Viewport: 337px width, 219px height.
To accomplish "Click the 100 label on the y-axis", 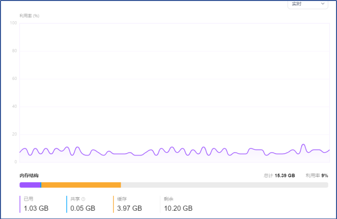I will tap(13, 23).
